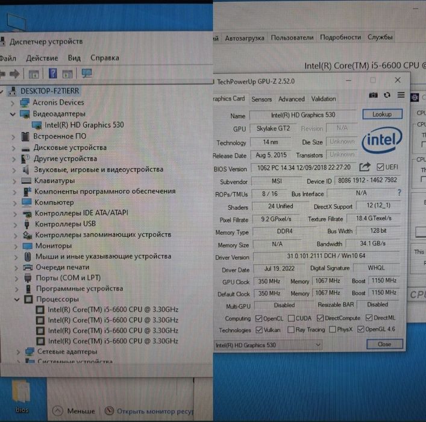Click the Lookup button
The height and width of the screenshot is (422, 426).
382,114
